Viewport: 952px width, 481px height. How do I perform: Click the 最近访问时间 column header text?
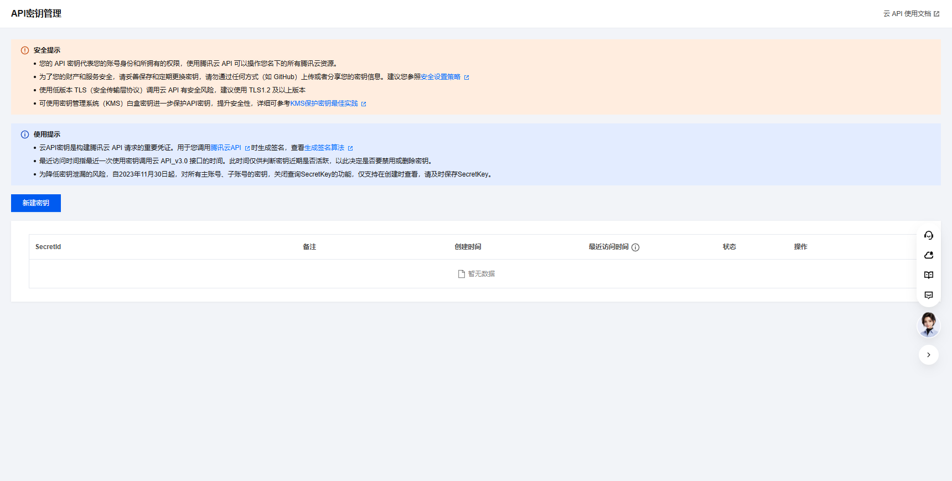(x=608, y=247)
